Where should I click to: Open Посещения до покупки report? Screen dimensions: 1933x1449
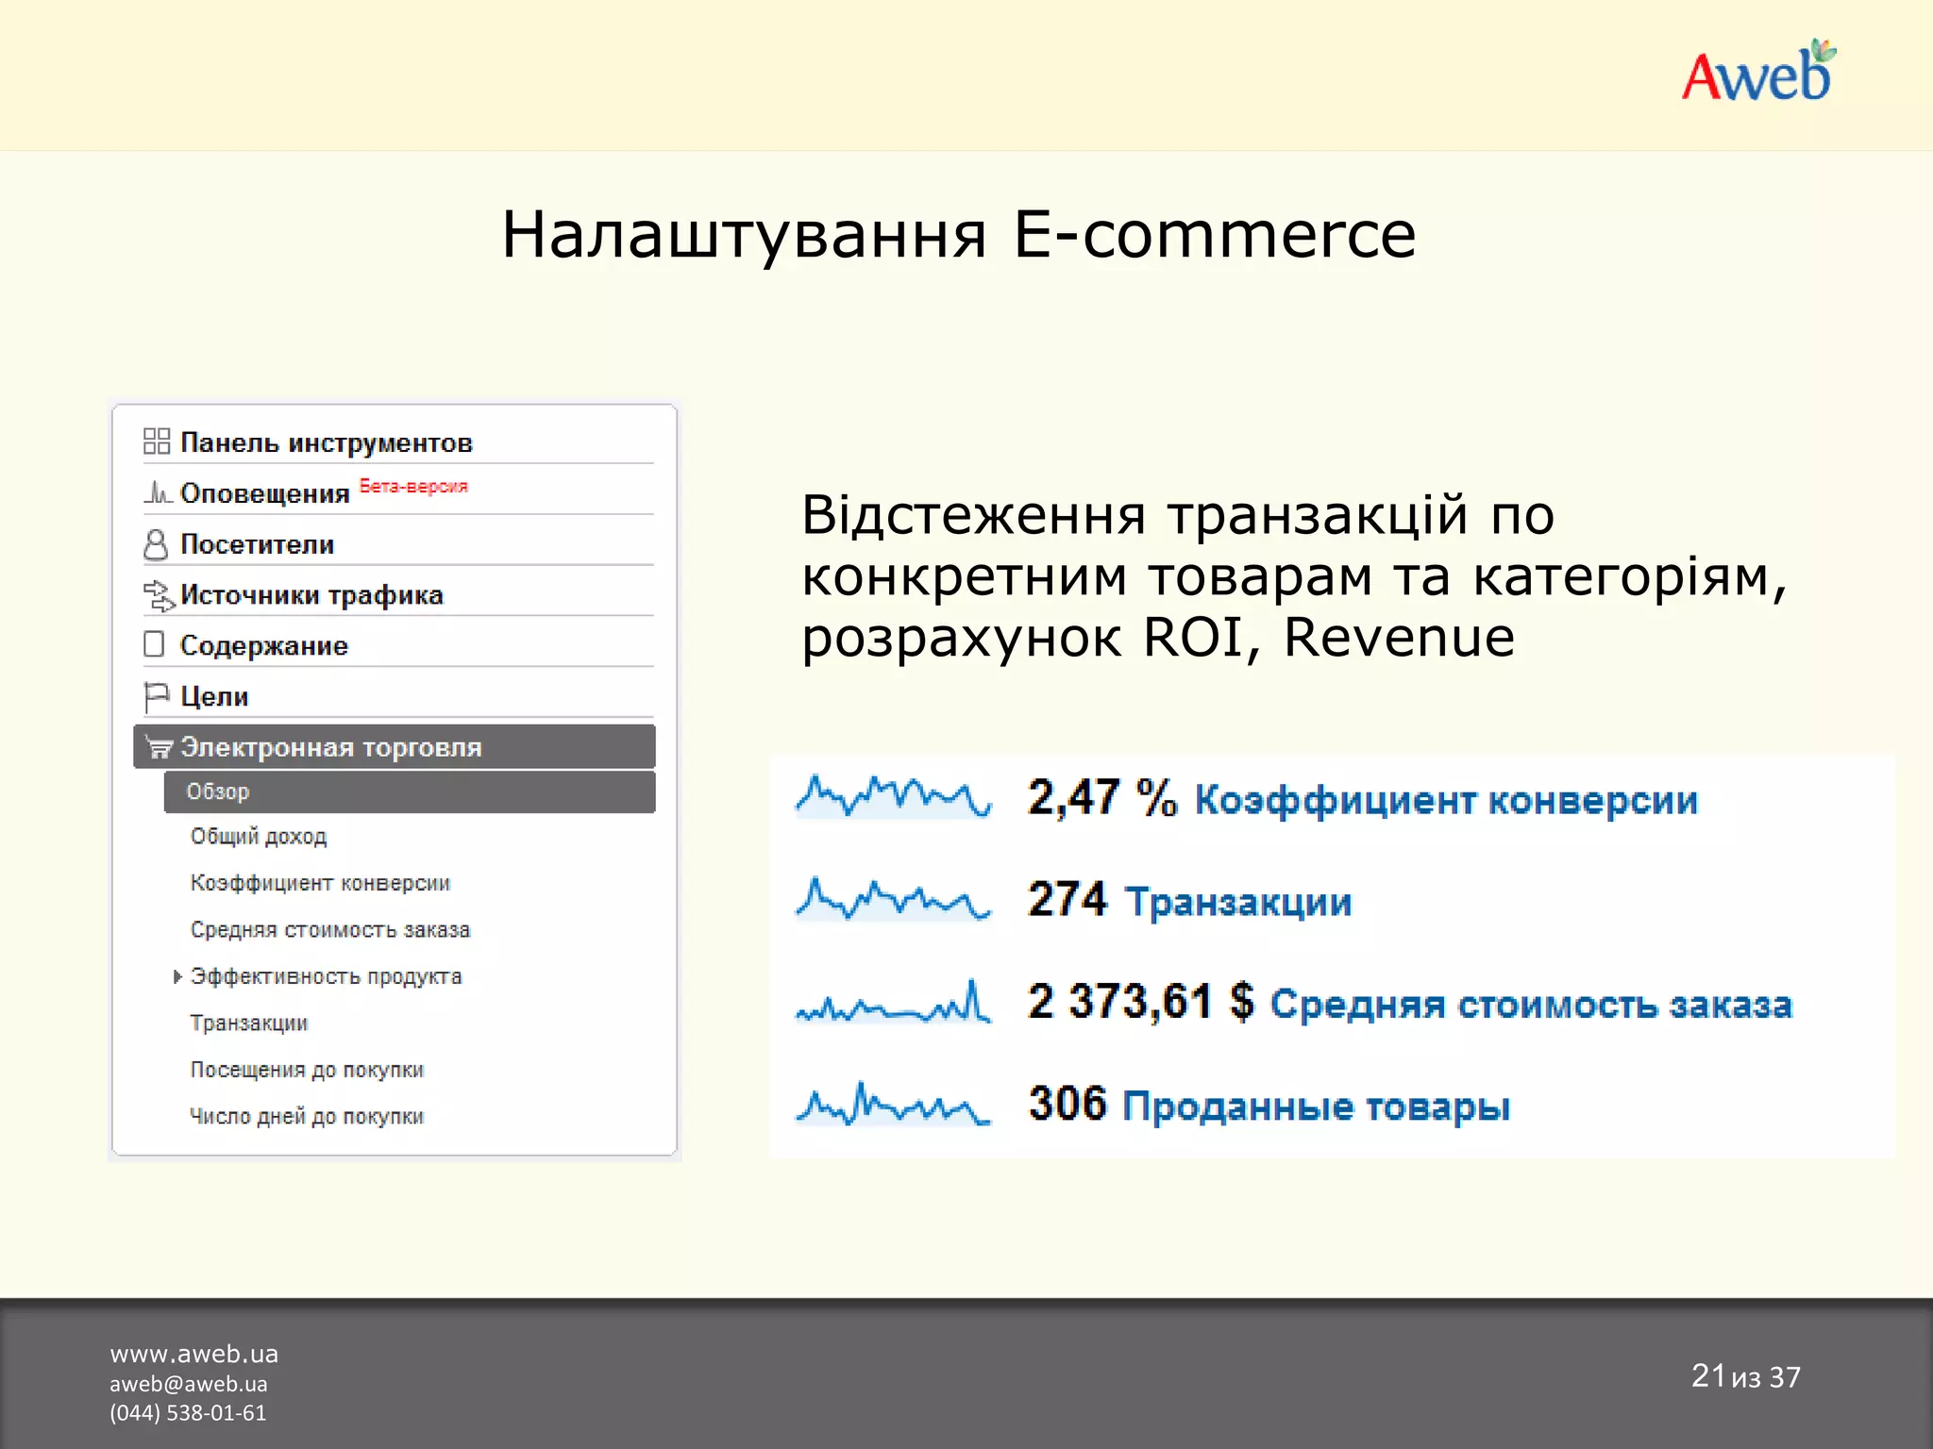coord(307,1070)
